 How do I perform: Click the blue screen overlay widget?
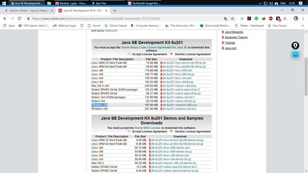click(x=295, y=55)
